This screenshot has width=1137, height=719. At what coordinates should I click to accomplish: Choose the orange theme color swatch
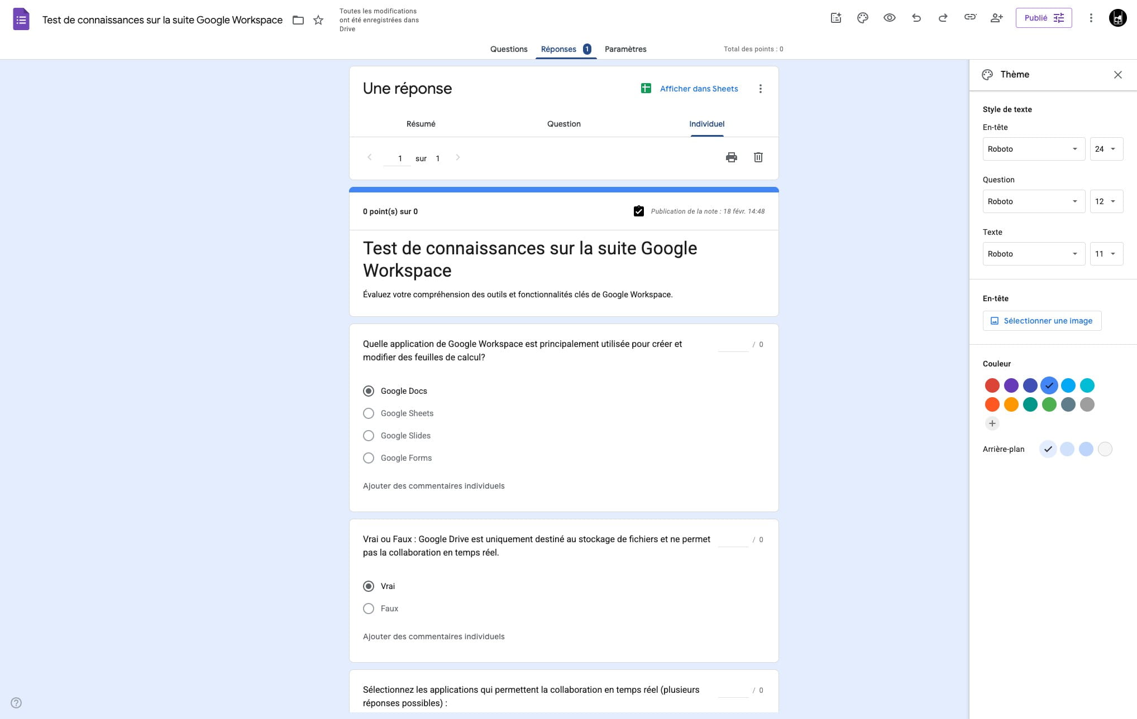(1011, 404)
